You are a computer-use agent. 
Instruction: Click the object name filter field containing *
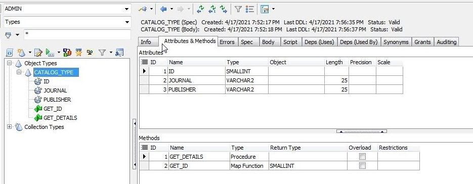coord(77,35)
